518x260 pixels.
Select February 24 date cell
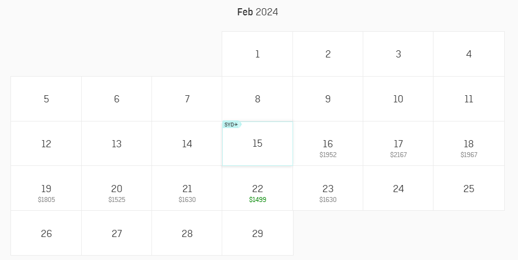click(x=398, y=188)
